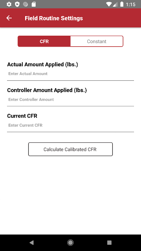Tap Calculate Calibrated CFR button
Image resolution: width=141 pixels, height=251 pixels.
point(70,149)
